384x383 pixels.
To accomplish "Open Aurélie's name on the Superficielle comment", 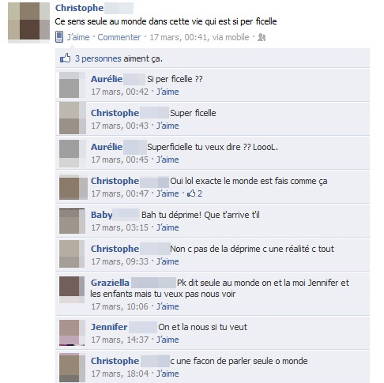I will tap(107, 147).
